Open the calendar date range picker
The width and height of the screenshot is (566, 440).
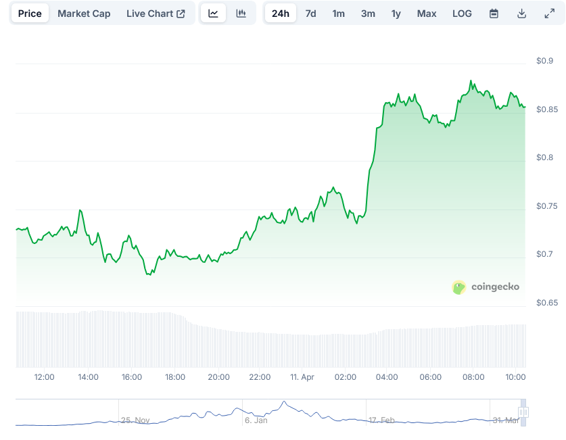pos(493,13)
